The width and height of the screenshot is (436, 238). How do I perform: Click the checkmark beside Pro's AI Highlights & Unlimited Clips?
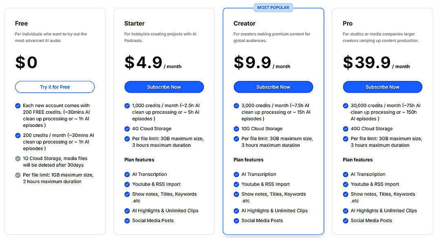pyautogui.click(x=346, y=211)
